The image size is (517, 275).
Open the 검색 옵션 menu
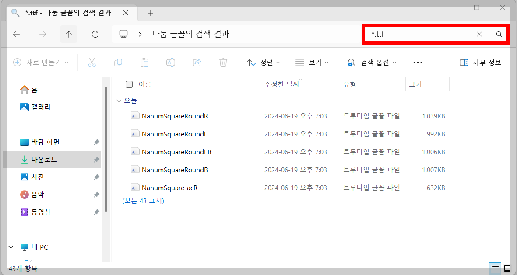point(373,62)
